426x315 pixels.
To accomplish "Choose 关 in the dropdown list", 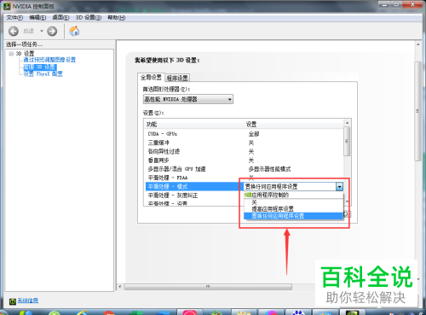I will pyautogui.click(x=293, y=202).
